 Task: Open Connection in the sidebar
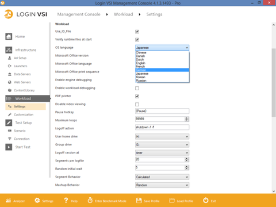pos(22,139)
